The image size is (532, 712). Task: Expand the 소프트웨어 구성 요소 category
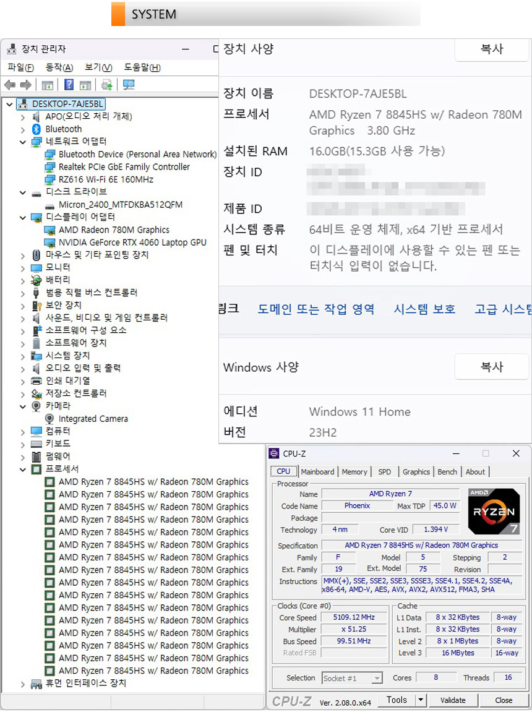(23, 331)
